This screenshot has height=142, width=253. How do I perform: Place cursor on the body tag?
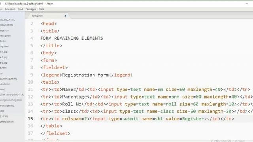[x=48, y=53]
